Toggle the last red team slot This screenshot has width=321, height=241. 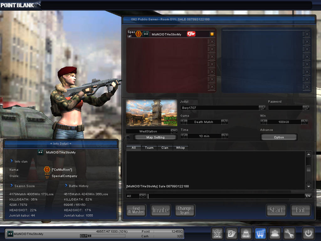[x=212, y=87]
